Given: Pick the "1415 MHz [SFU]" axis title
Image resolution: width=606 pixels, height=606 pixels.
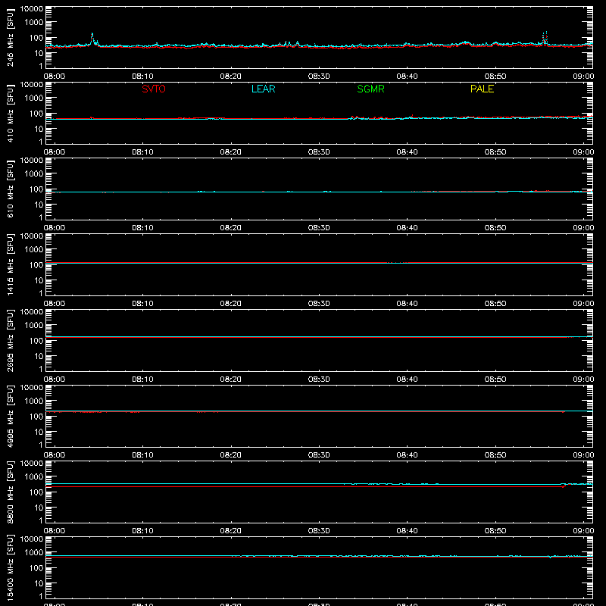Looking at the screenshot, I should [x=11, y=264].
